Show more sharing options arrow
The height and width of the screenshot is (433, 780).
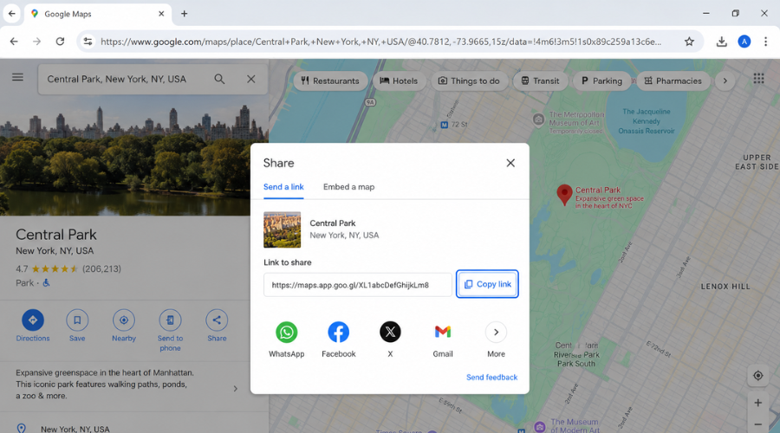(496, 332)
